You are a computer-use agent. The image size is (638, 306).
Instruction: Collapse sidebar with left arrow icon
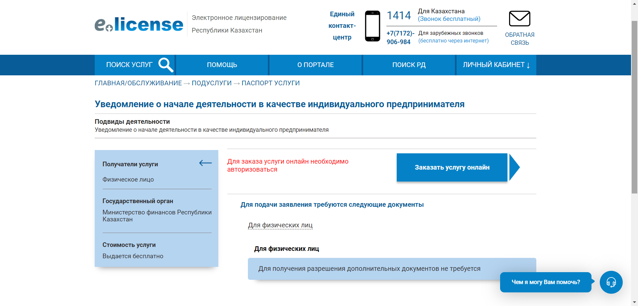click(x=205, y=163)
